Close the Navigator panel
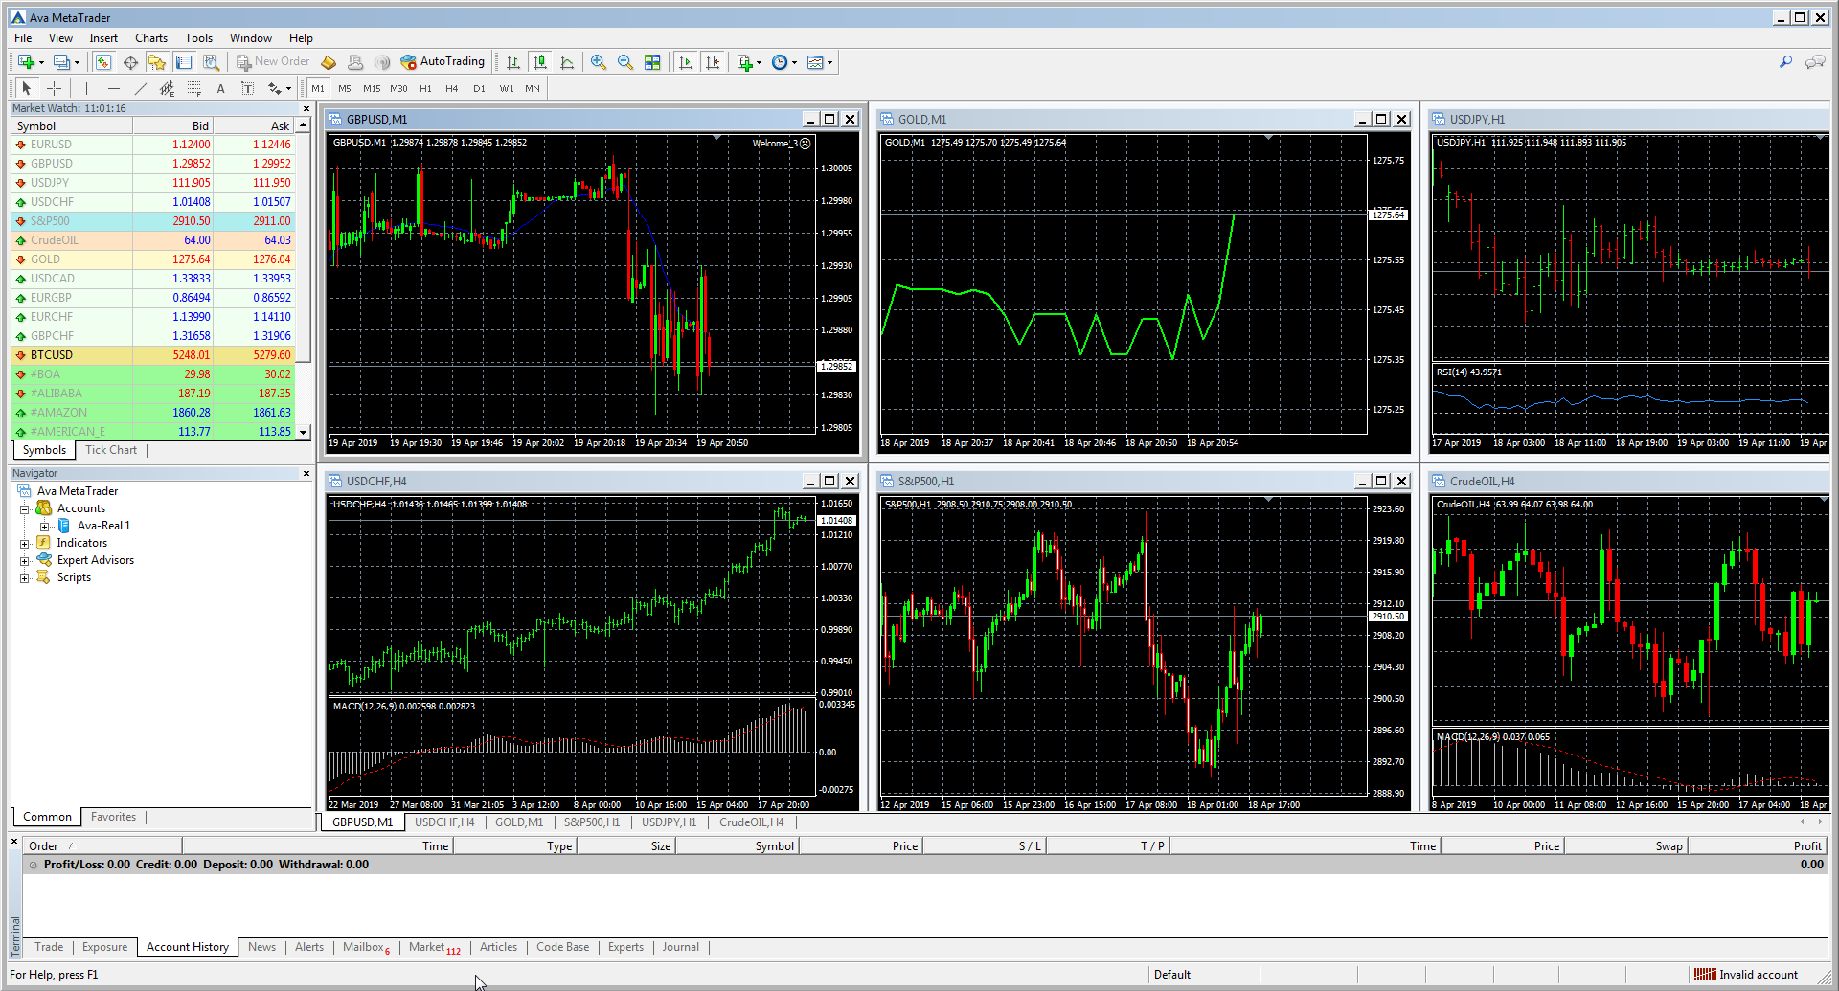Viewport: 1839px width, 991px height. (306, 473)
